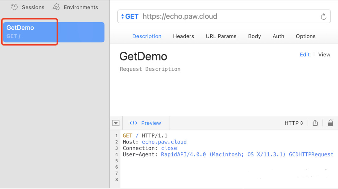The image size is (338, 189).
Task: Open the HTTP format dropdown
Action: (294, 123)
